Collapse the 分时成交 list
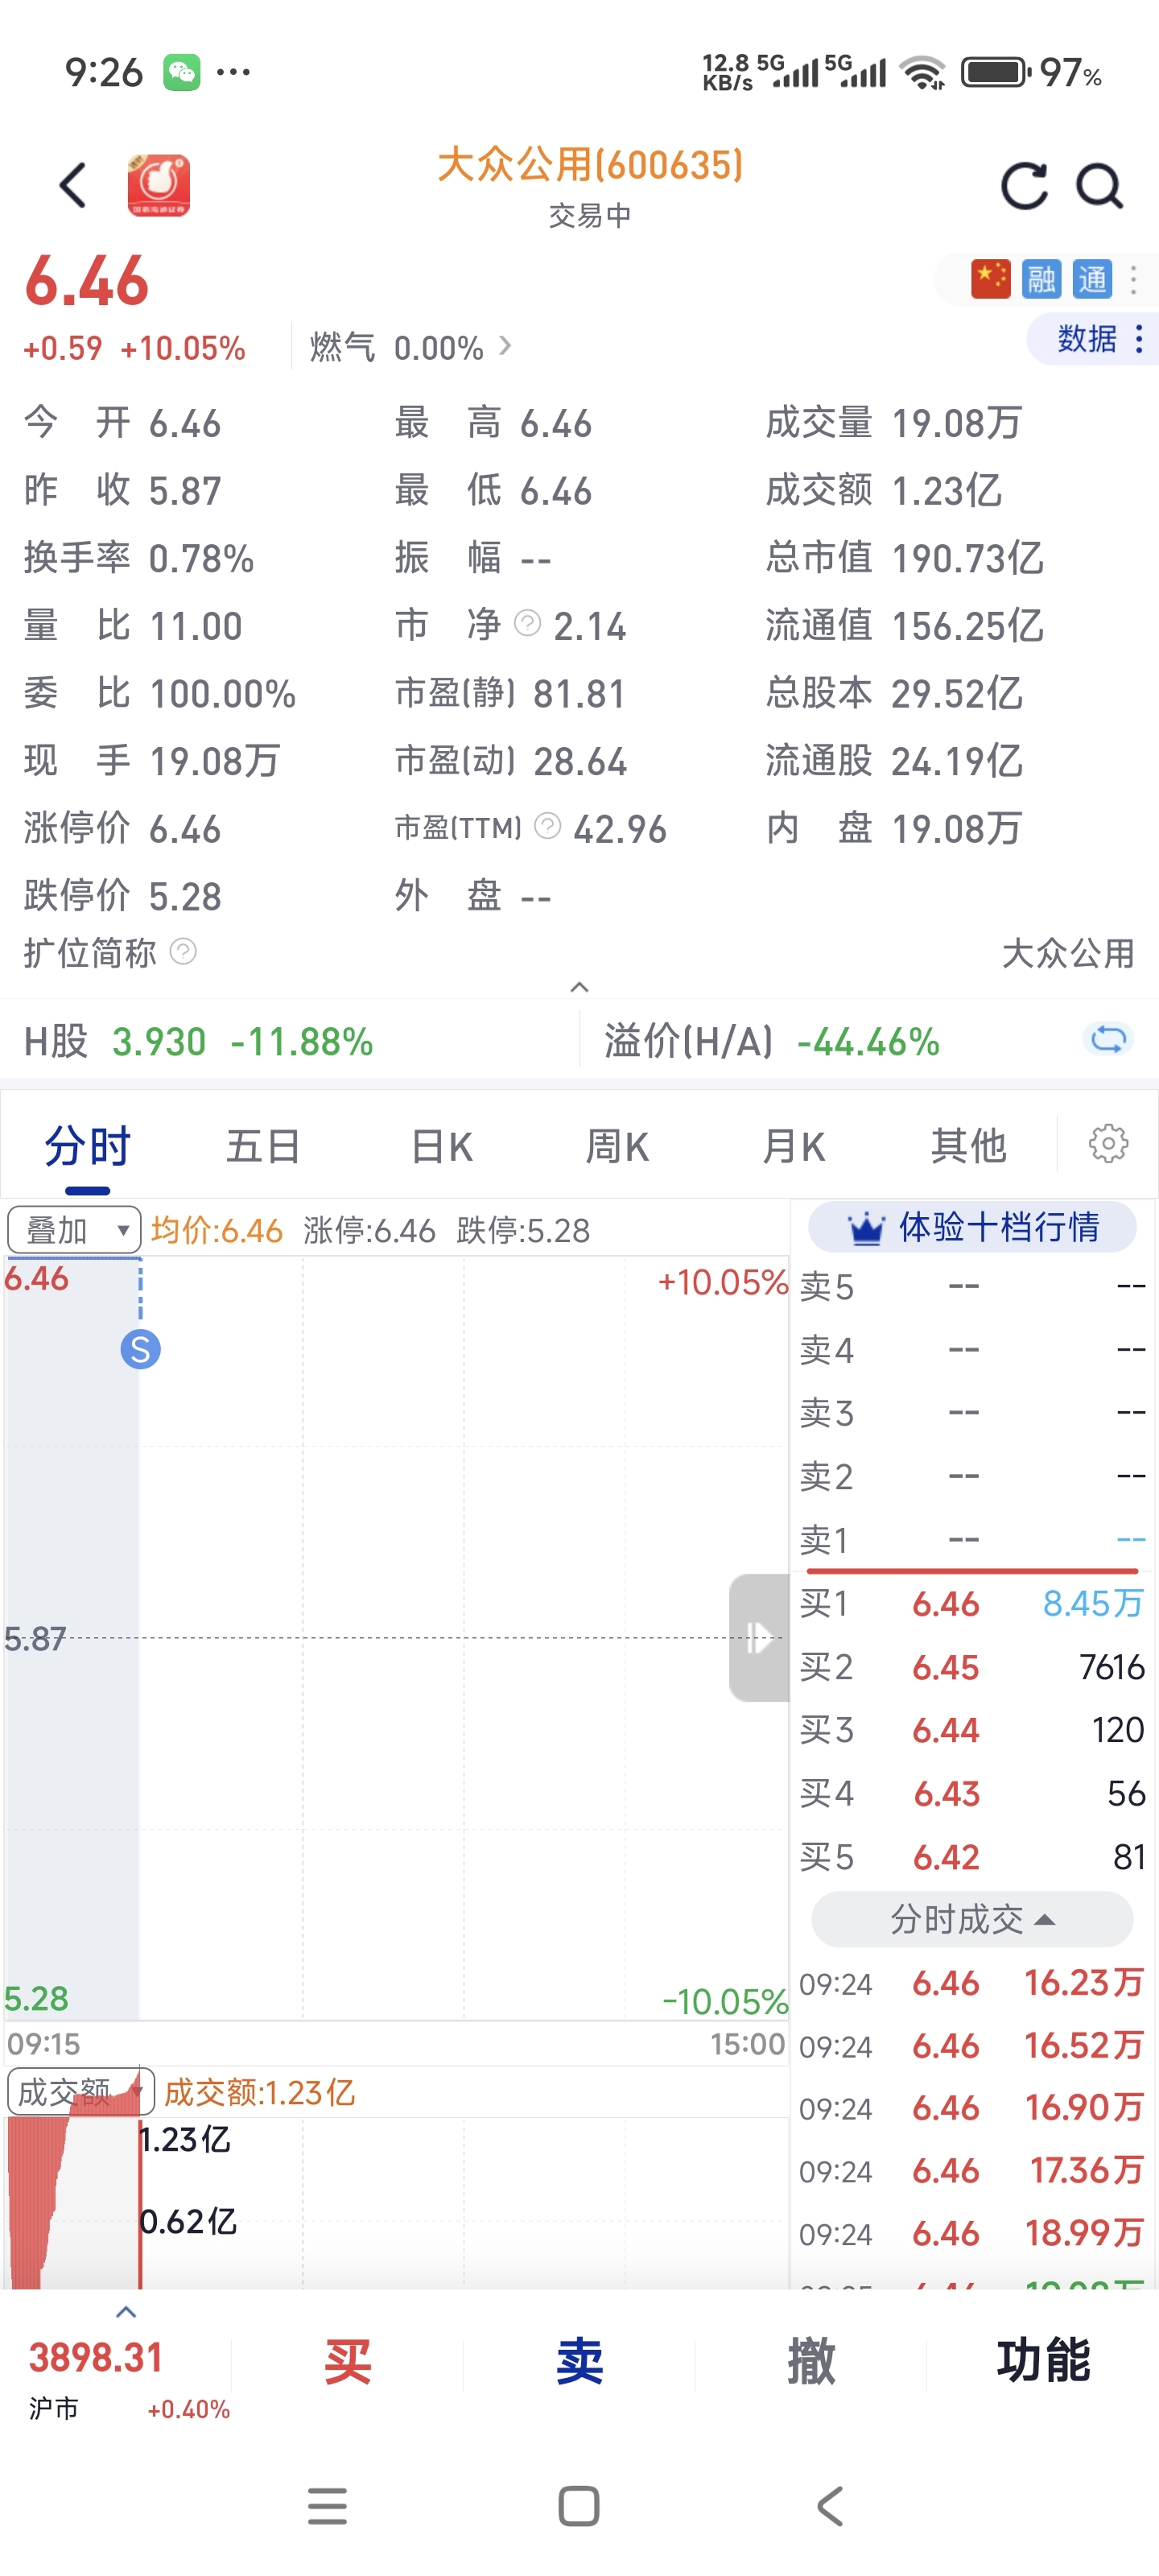The image size is (1159, 2576). (971, 1919)
